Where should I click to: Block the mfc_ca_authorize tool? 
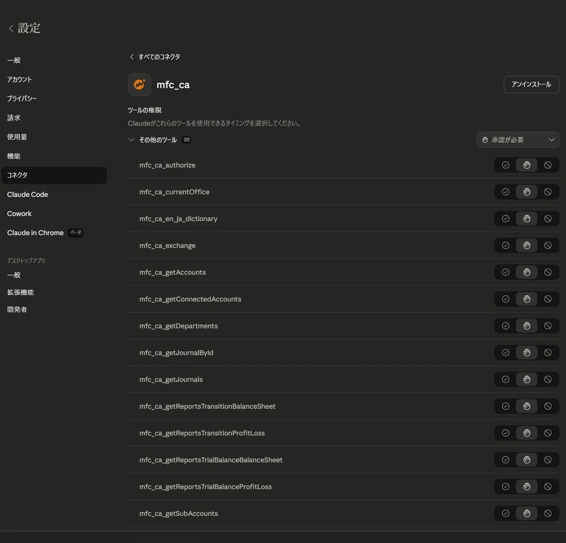548,165
